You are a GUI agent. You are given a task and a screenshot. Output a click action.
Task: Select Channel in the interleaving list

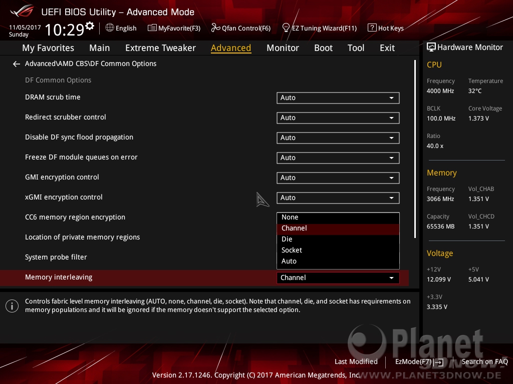coord(338,228)
